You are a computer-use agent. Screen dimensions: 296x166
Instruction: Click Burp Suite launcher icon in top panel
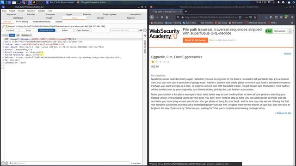pos(30,2)
